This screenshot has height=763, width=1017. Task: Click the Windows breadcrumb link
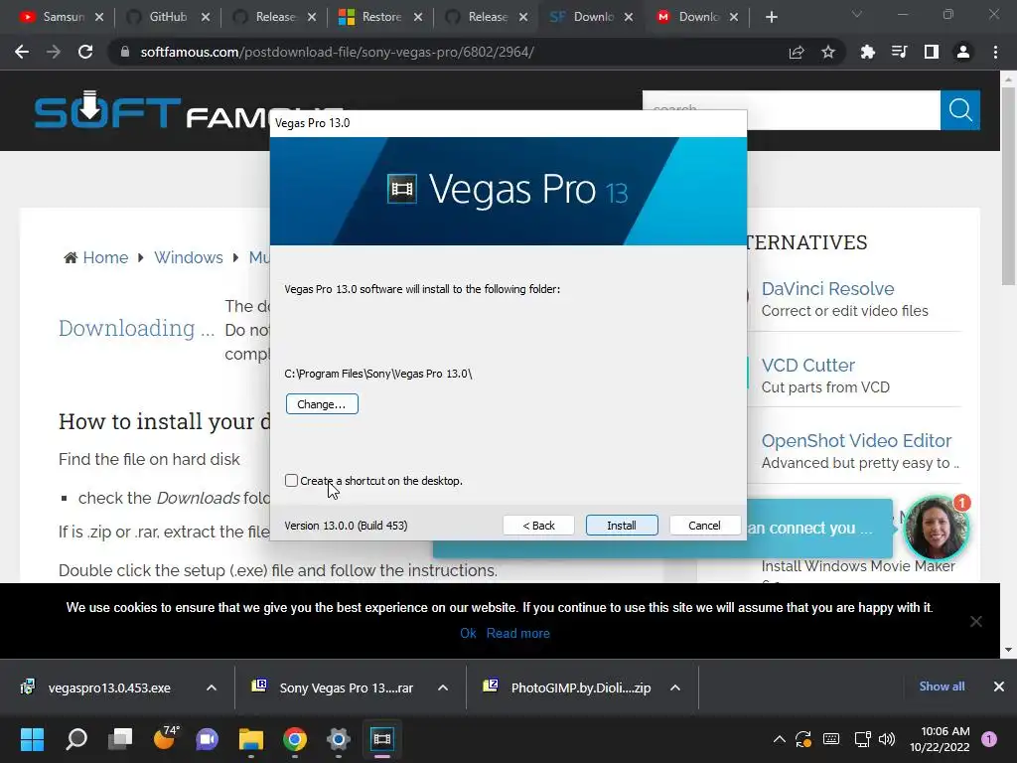coord(188,257)
